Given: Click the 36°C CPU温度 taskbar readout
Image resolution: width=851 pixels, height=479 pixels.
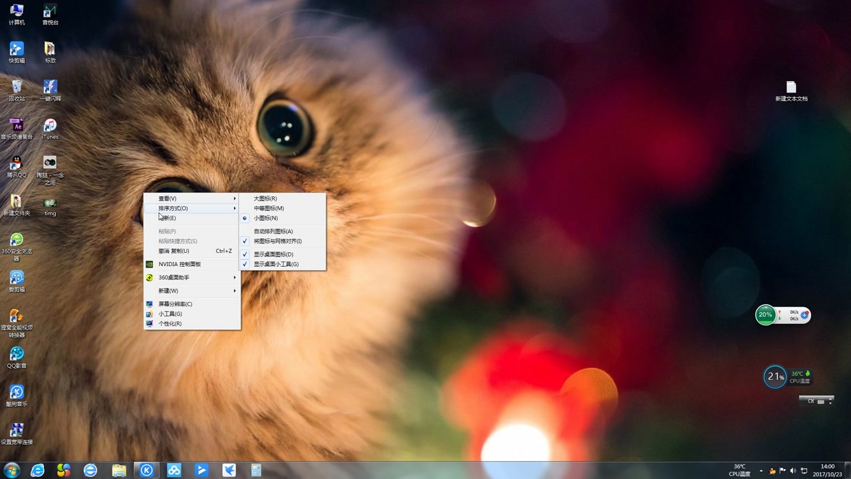Looking at the screenshot, I should 739,470.
